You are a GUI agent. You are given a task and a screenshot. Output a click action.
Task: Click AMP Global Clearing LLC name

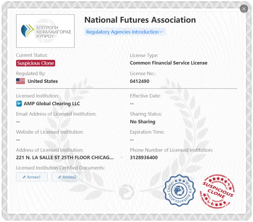(52, 104)
